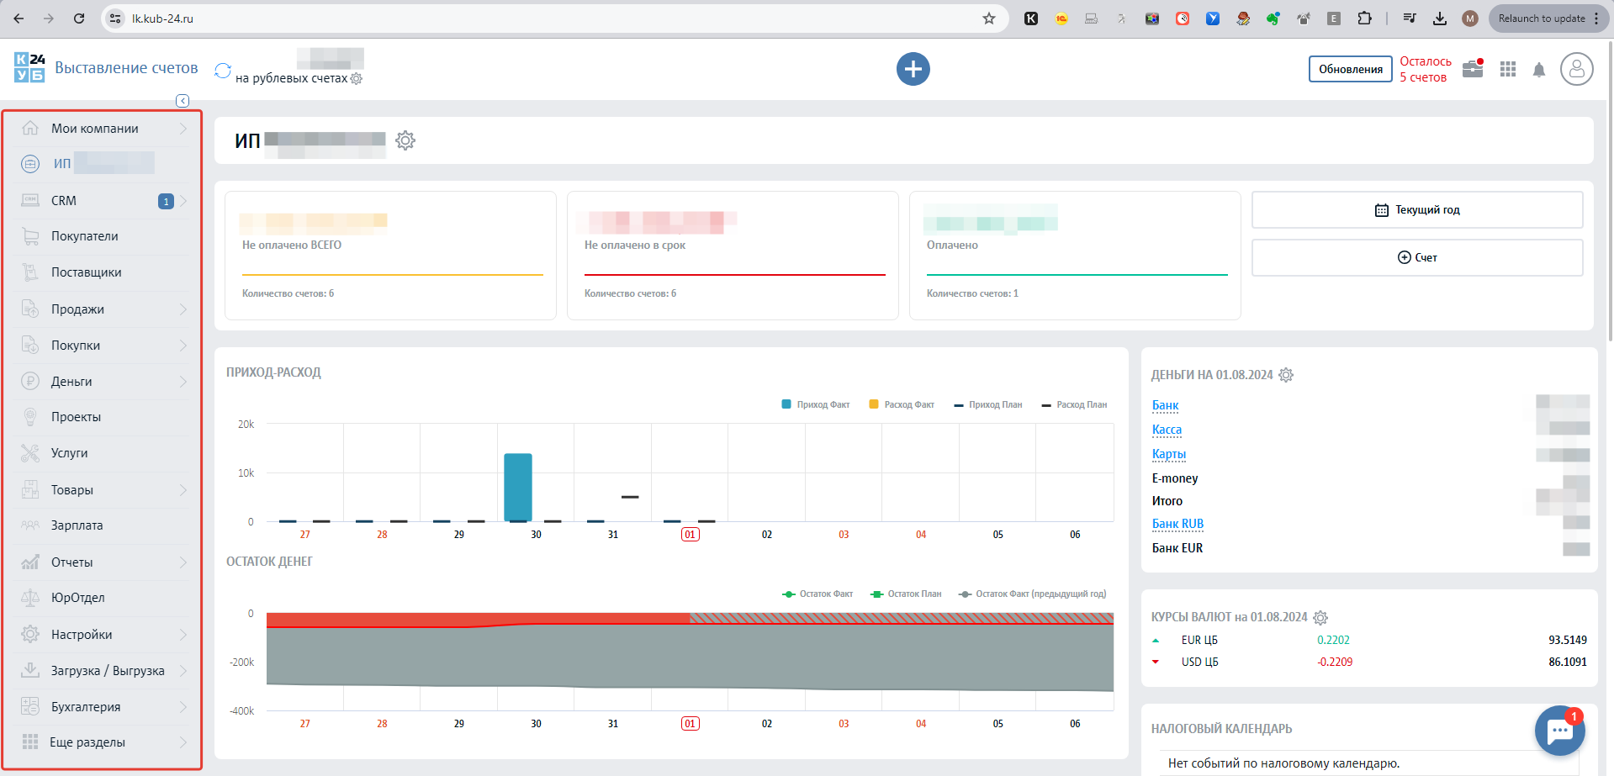Click Осталось 5 счетов link
Image resolution: width=1614 pixels, height=776 pixels.
[1426, 69]
